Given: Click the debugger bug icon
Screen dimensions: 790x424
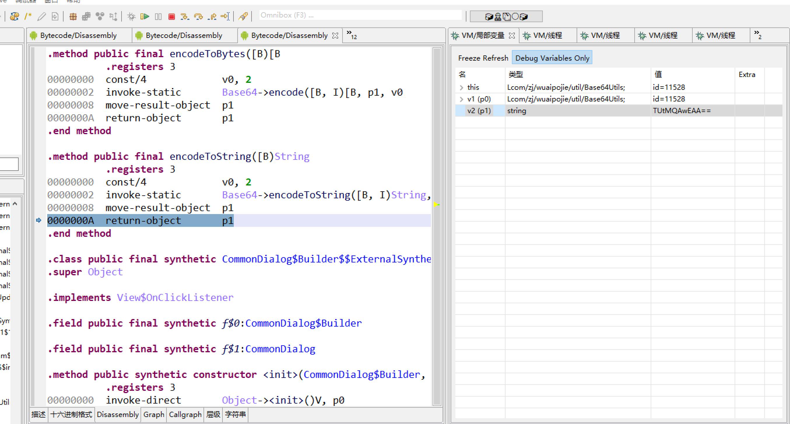Looking at the screenshot, I should pyautogui.click(x=131, y=16).
